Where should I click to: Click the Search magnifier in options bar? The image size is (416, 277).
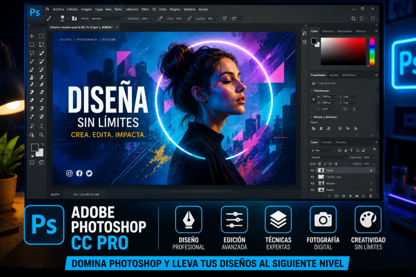(353, 19)
